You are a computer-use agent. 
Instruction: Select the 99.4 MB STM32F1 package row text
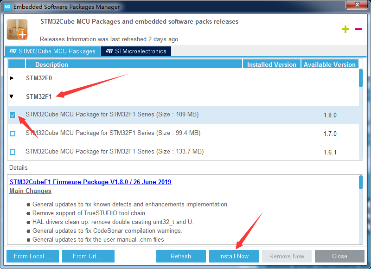coord(113,133)
